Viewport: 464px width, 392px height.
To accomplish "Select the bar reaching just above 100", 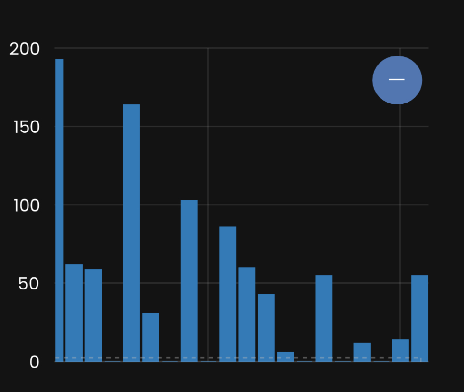I will 189,281.
